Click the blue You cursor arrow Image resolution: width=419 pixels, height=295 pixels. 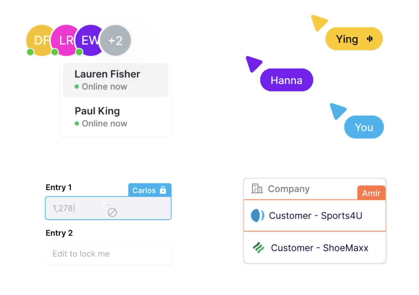pos(337,110)
